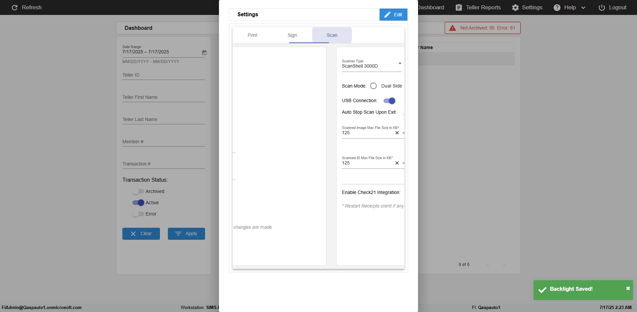Switch to the Sign tab

coord(292,35)
